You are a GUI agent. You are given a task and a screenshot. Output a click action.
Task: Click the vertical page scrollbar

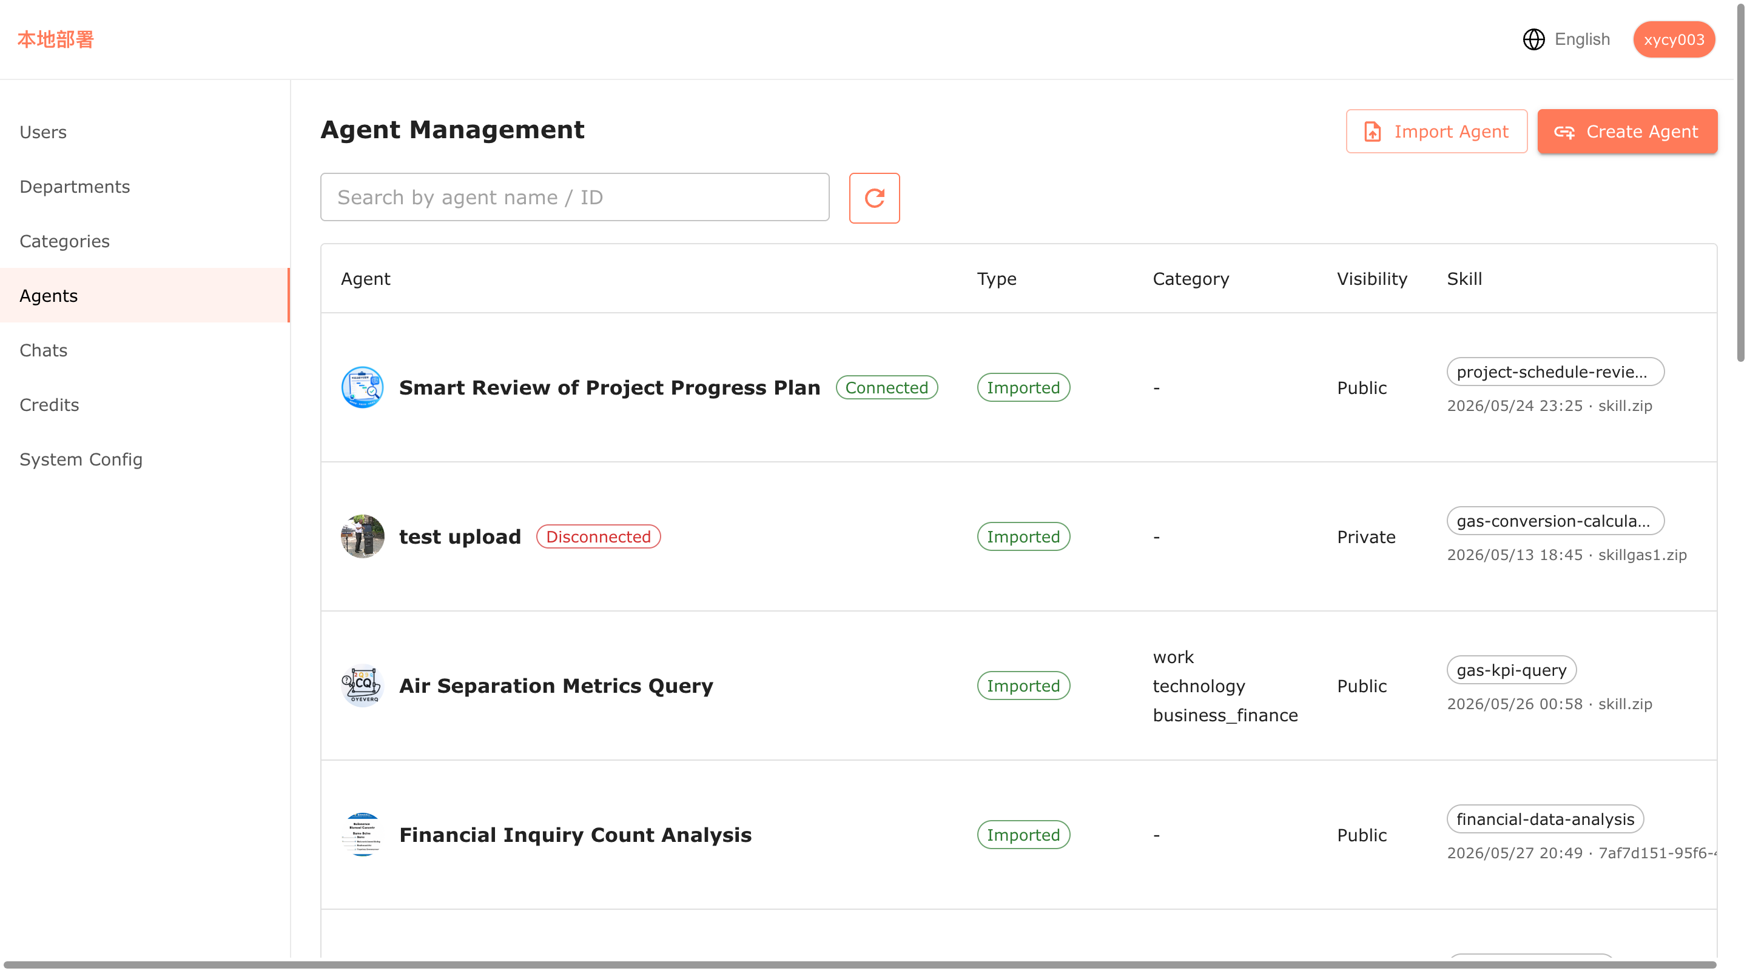click(1740, 184)
